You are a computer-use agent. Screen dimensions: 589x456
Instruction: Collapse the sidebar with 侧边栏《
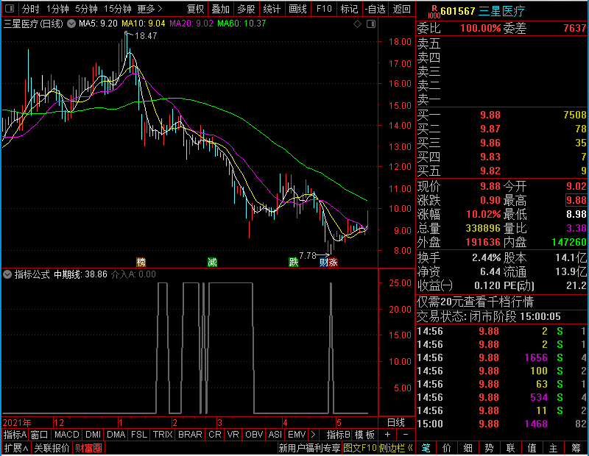[396, 448]
